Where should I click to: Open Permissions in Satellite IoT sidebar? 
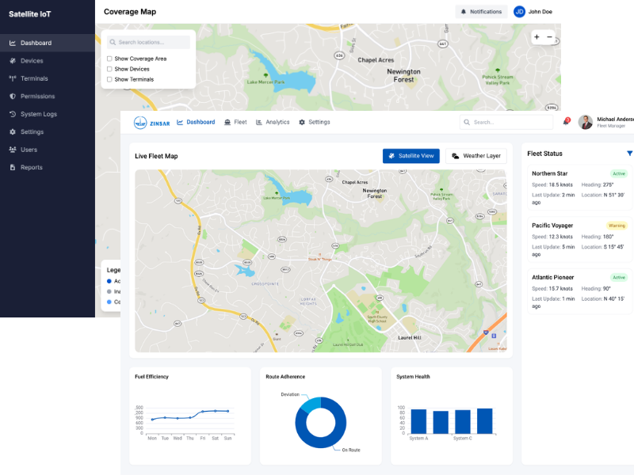pos(48,96)
